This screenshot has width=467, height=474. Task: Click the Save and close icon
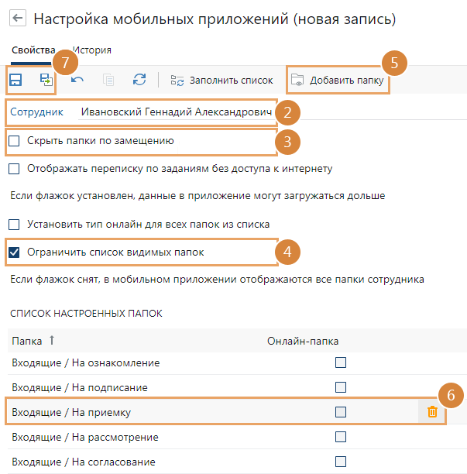pyautogui.click(x=46, y=80)
